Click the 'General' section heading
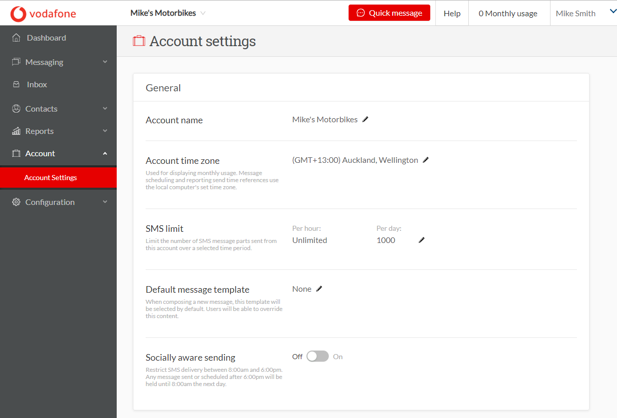This screenshot has width=617, height=418. click(x=163, y=88)
